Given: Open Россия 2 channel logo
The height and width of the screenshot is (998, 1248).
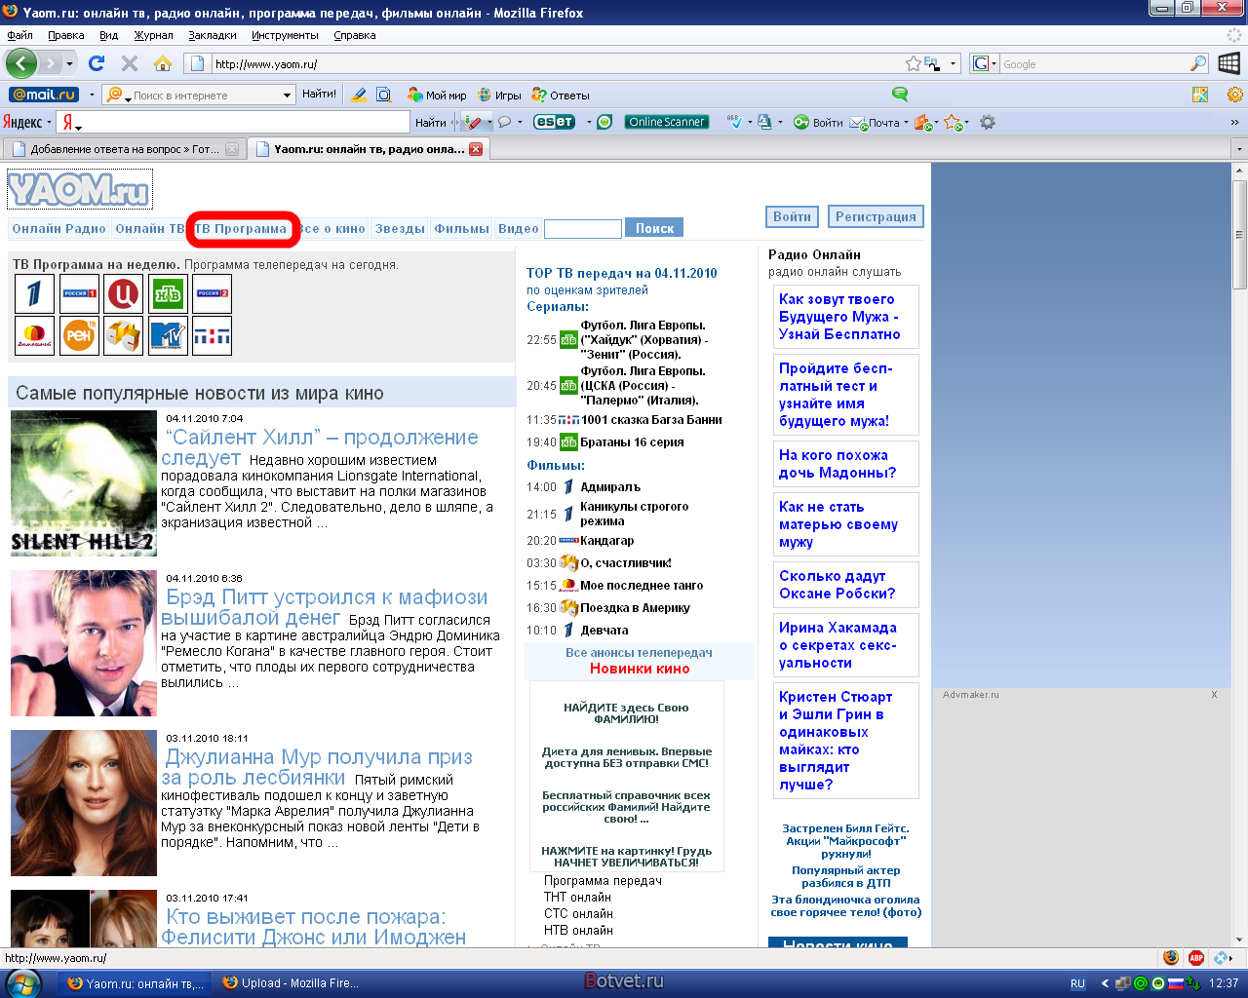Looking at the screenshot, I should (212, 293).
